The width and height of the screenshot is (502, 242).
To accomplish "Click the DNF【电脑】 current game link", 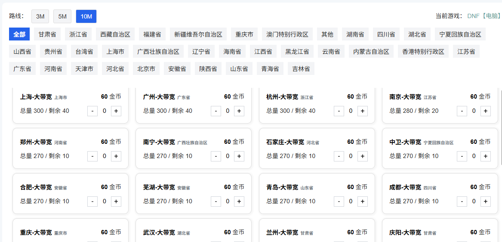I will click(484, 16).
